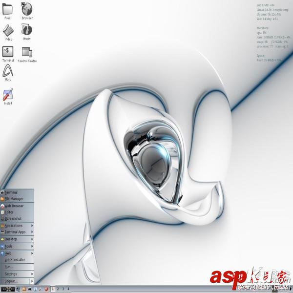The image size is (293, 293).
Task: Click the swap usage line in the monitor
Action: tap(272, 42)
